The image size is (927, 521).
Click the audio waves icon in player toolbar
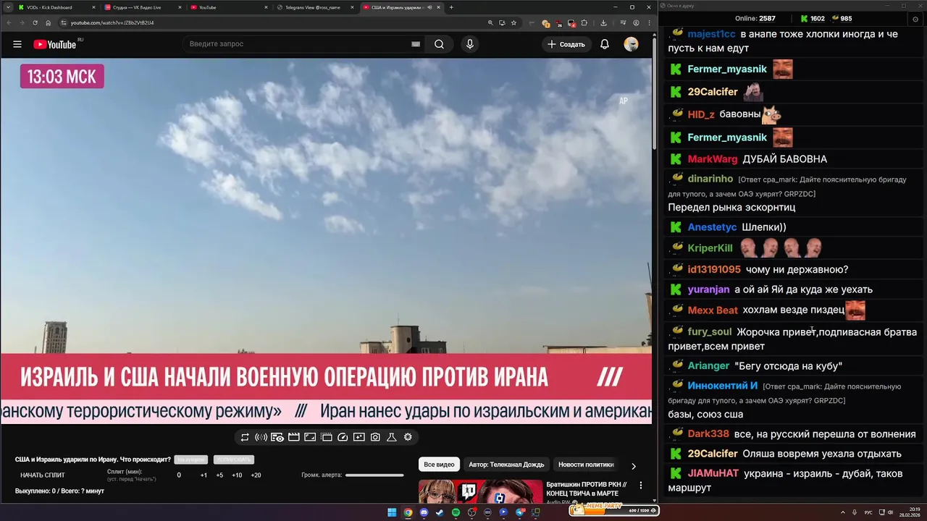coord(261,437)
